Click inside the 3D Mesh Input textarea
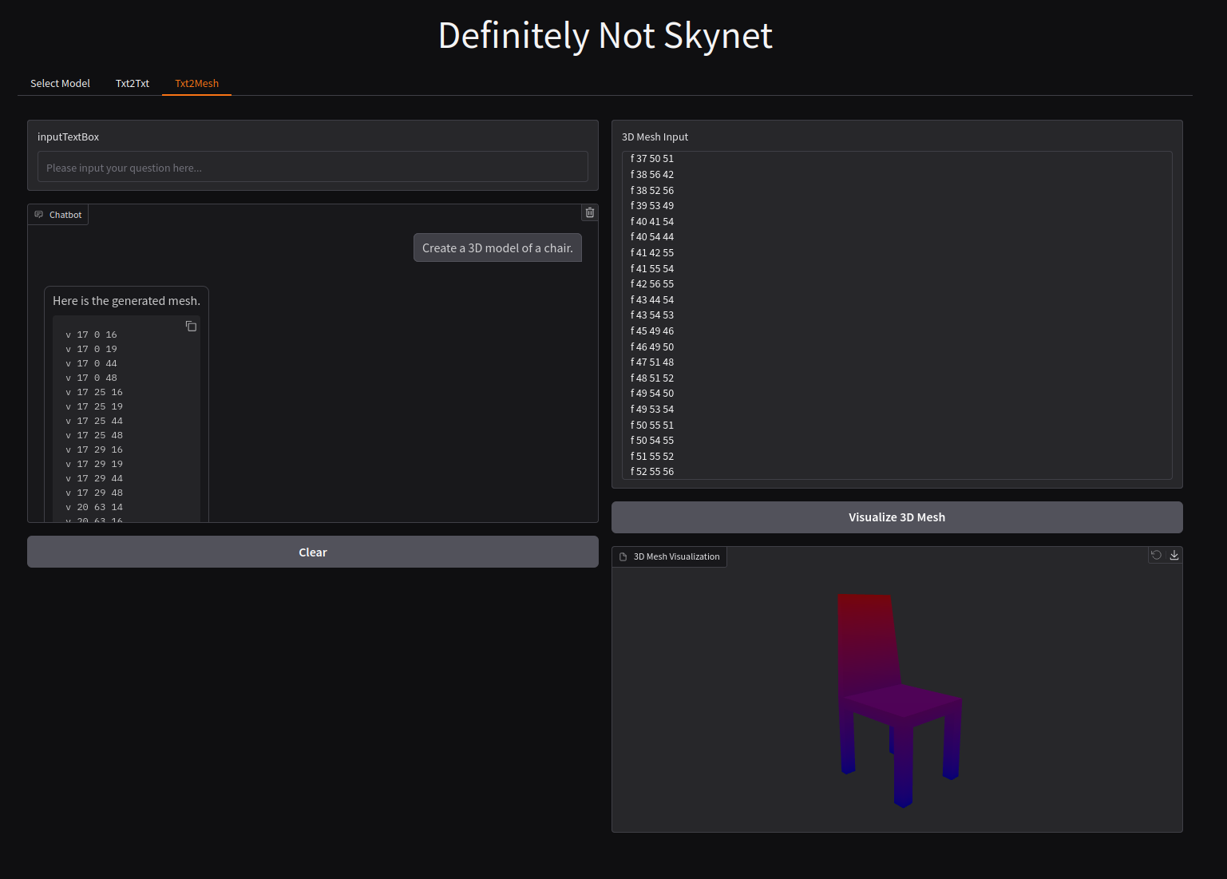The width and height of the screenshot is (1227, 879). coord(897,315)
